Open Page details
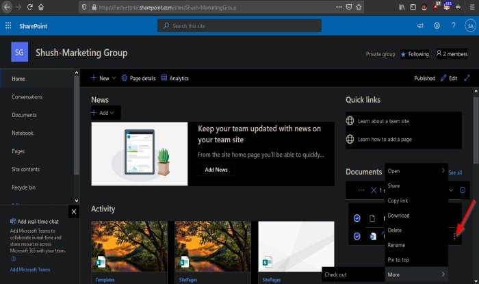 (x=138, y=78)
